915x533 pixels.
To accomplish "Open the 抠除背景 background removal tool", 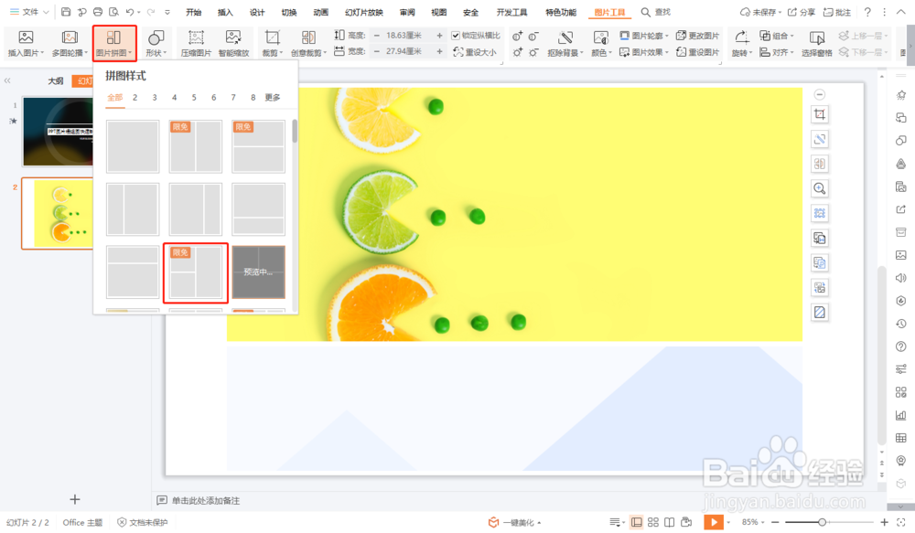I will tap(565, 44).
